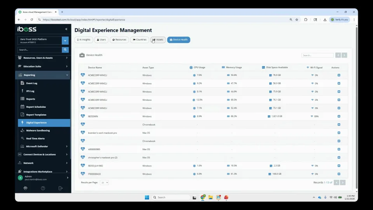Bookmark this page with star icon
Viewport: 373px width, 210px height.
[x=296, y=20]
